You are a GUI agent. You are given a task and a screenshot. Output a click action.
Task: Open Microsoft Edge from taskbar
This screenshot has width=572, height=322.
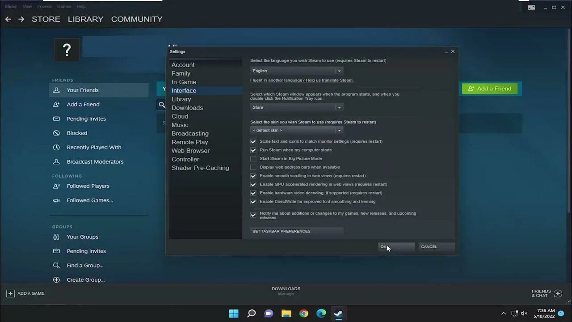coord(321,314)
